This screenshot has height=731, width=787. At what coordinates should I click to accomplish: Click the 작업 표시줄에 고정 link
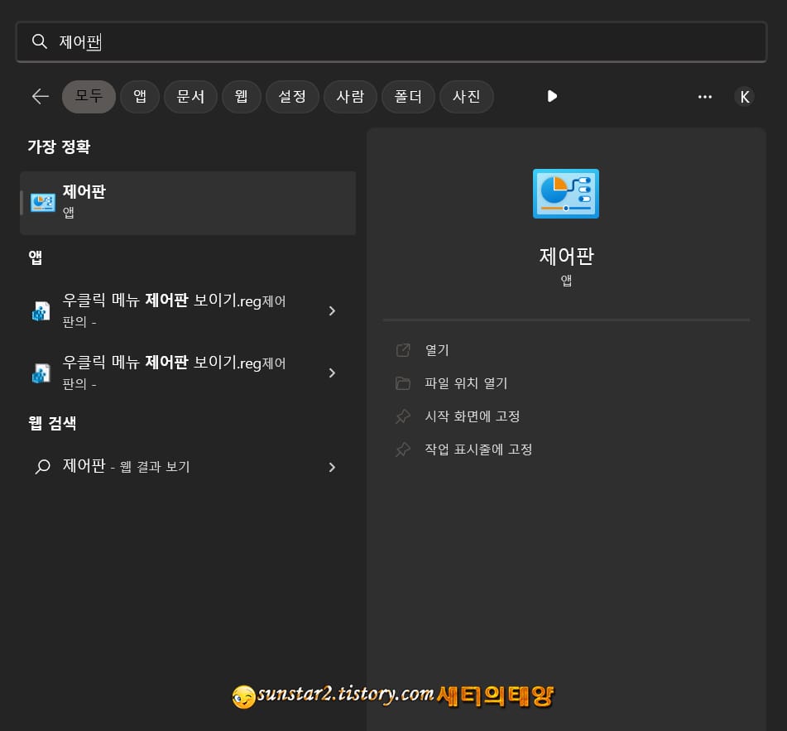(x=478, y=449)
